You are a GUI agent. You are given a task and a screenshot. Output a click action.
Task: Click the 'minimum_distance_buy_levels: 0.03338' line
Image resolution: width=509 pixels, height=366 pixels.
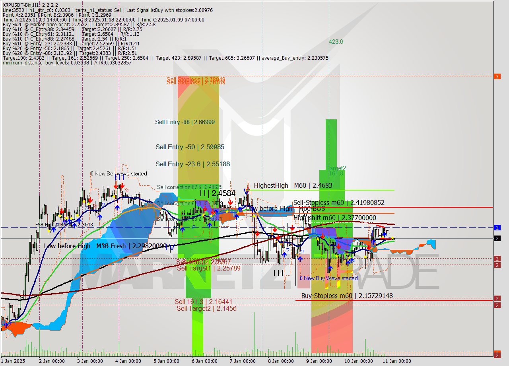[x=67, y=63]
